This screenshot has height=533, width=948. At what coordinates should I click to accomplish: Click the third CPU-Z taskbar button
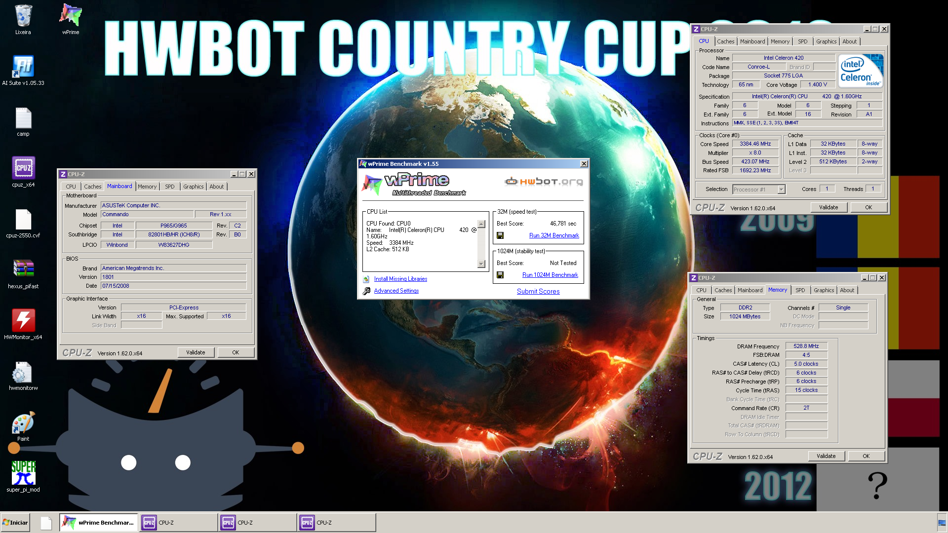coord(336,523)
